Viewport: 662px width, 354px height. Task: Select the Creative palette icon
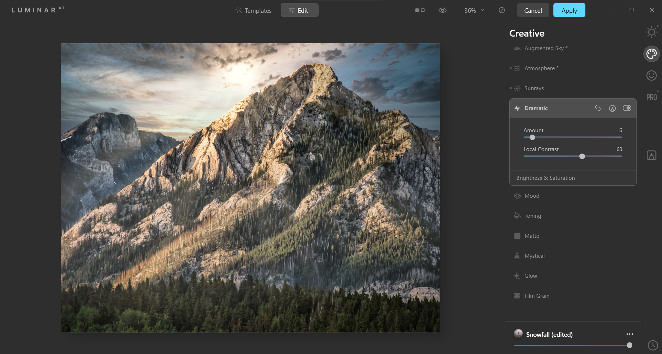[x=651, y=54]
